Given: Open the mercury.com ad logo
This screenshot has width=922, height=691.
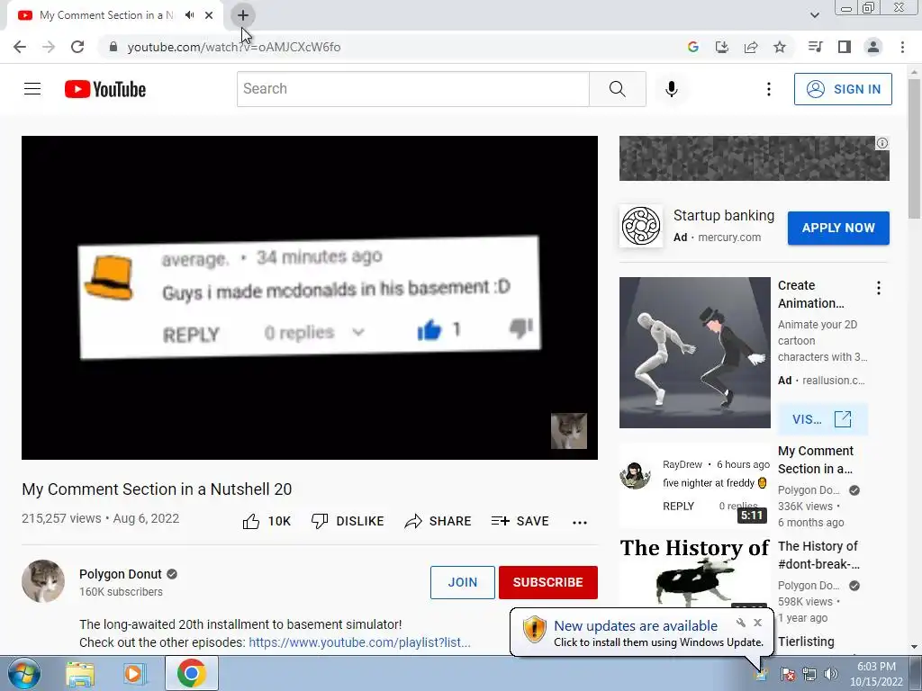Looking at the screenshot, I should tap(641, 226).
